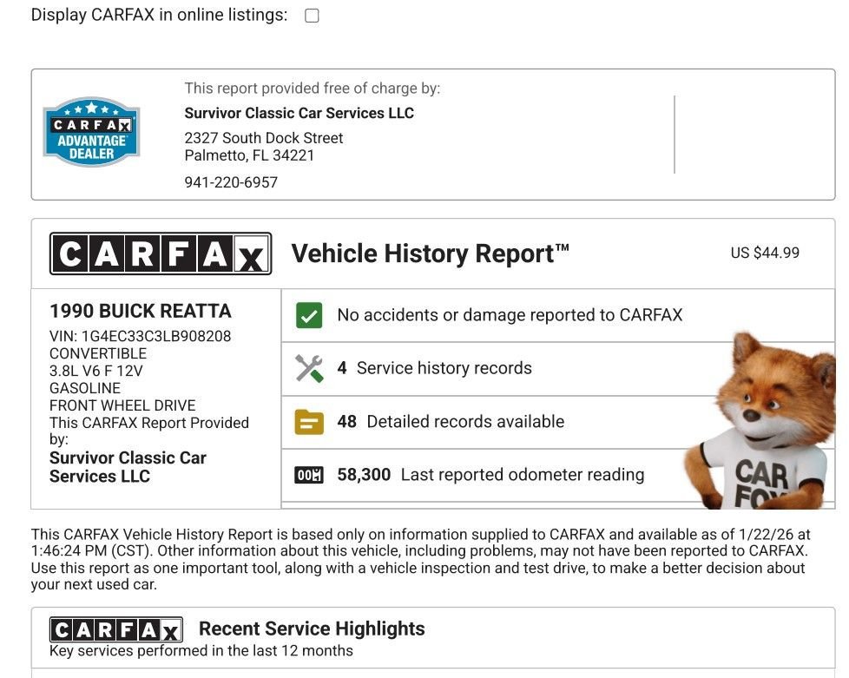Screen dimensions: 849x678
Task: Click the 1990 BUICK REATTA heading
Action: tap(140, 311)
